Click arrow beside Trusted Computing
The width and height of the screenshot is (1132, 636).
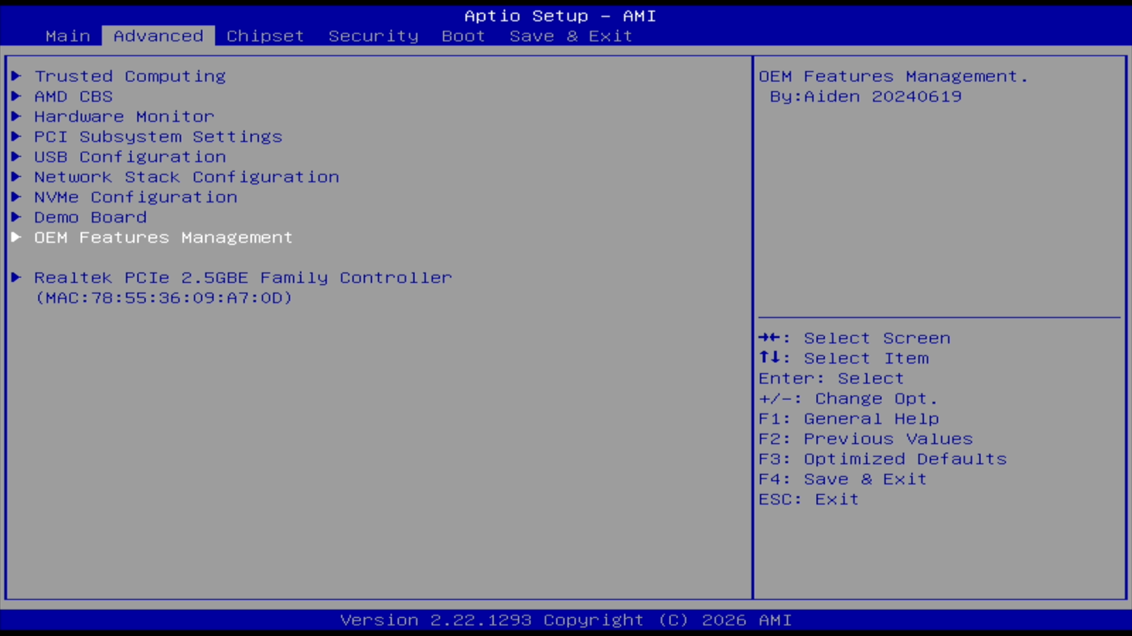coord(17,76)
